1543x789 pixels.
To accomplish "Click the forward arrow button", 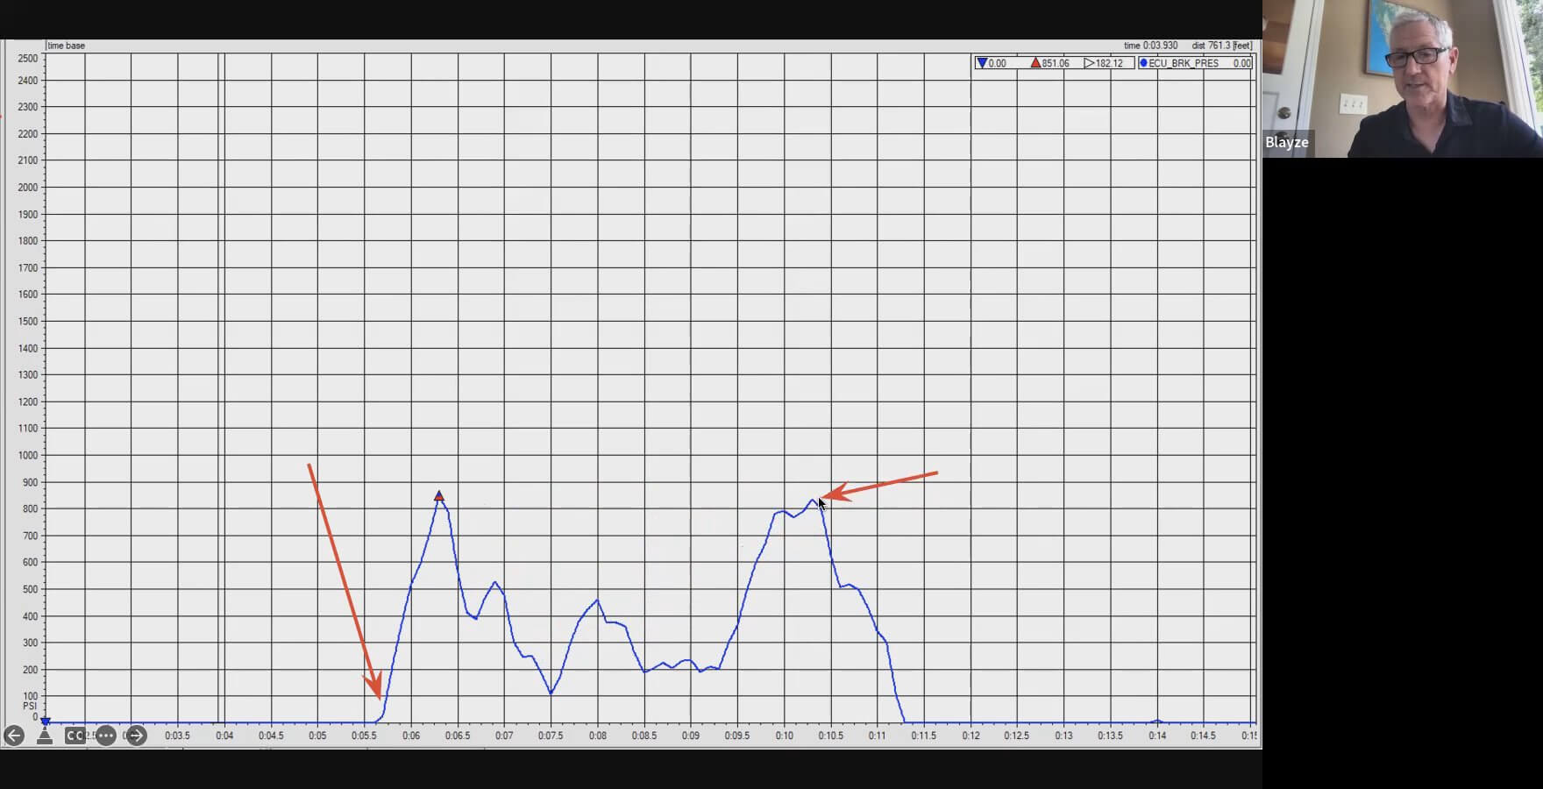I will [136, 736].
